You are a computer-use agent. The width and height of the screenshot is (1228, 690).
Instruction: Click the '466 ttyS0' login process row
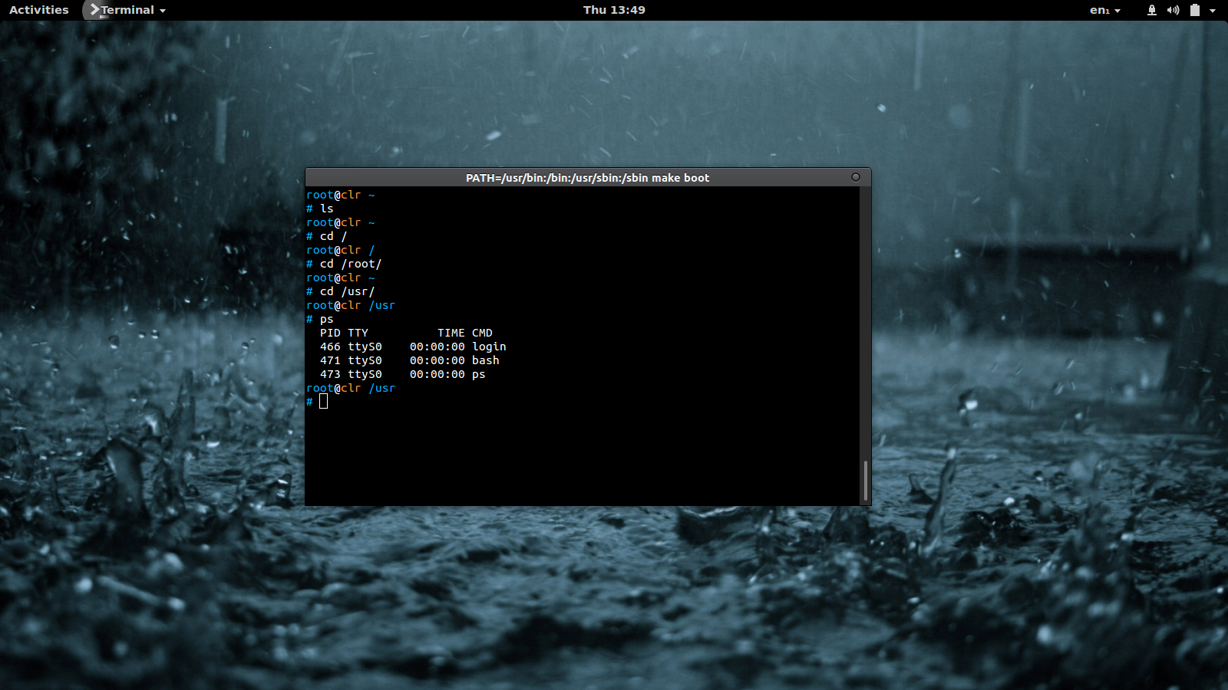tap(413, 347)
